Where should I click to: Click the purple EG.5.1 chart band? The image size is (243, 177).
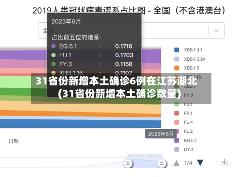point(152,56)
